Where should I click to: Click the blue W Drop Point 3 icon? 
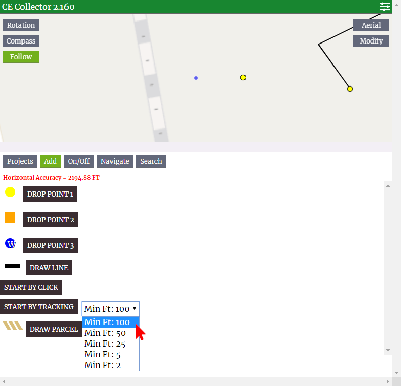point(11,244)
